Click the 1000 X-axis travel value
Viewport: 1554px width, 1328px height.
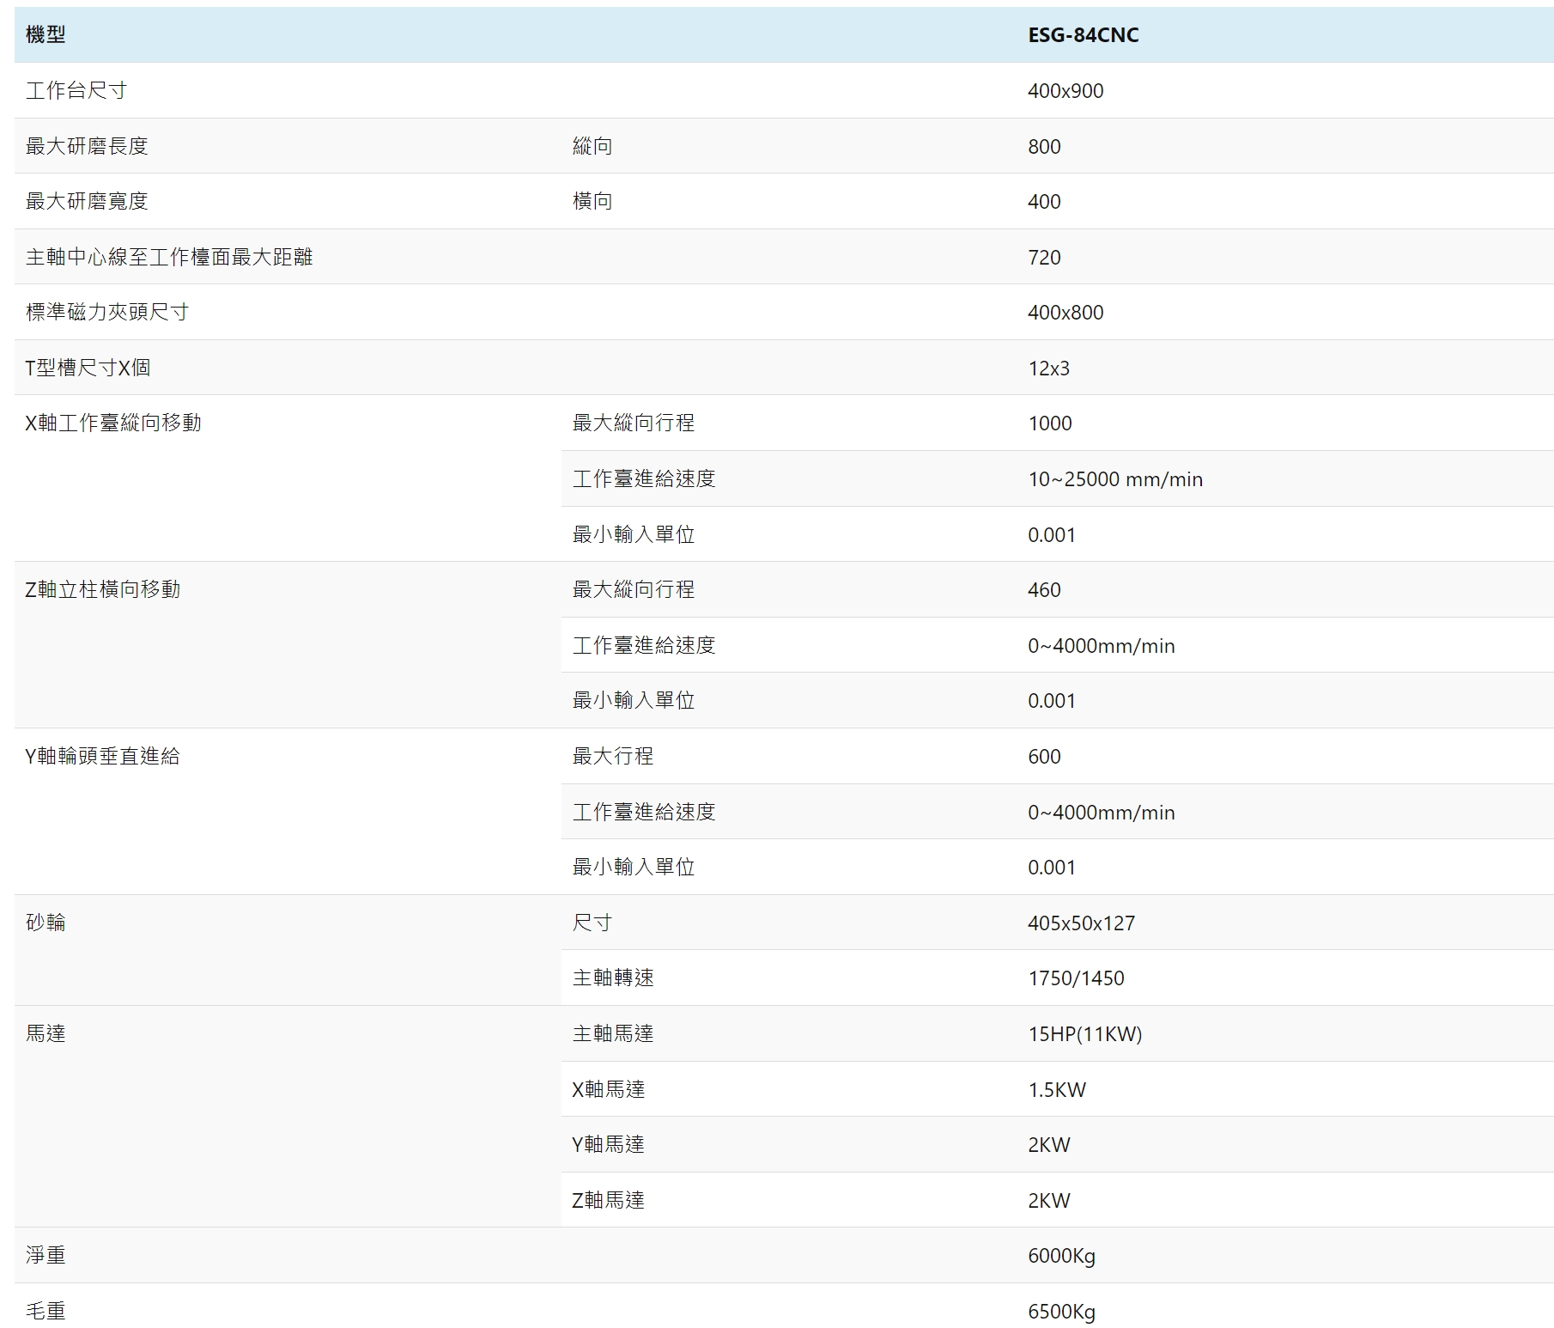click(x=1050, y=423)
